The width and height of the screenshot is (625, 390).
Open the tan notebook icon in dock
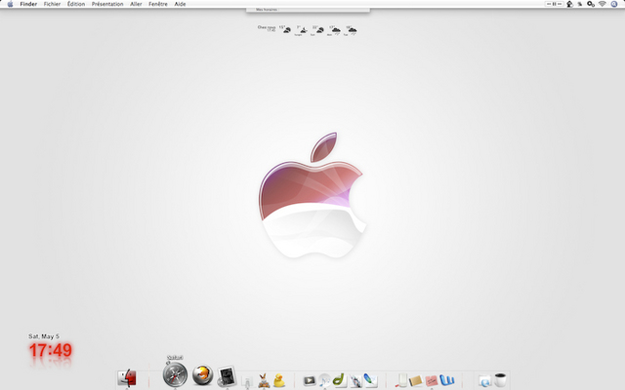coord(415,381)
